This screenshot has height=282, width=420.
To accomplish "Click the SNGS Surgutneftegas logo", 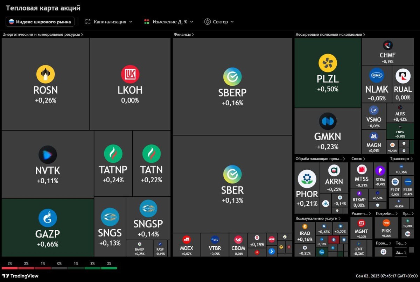I will pyautogui.click(x=110, y=218).
